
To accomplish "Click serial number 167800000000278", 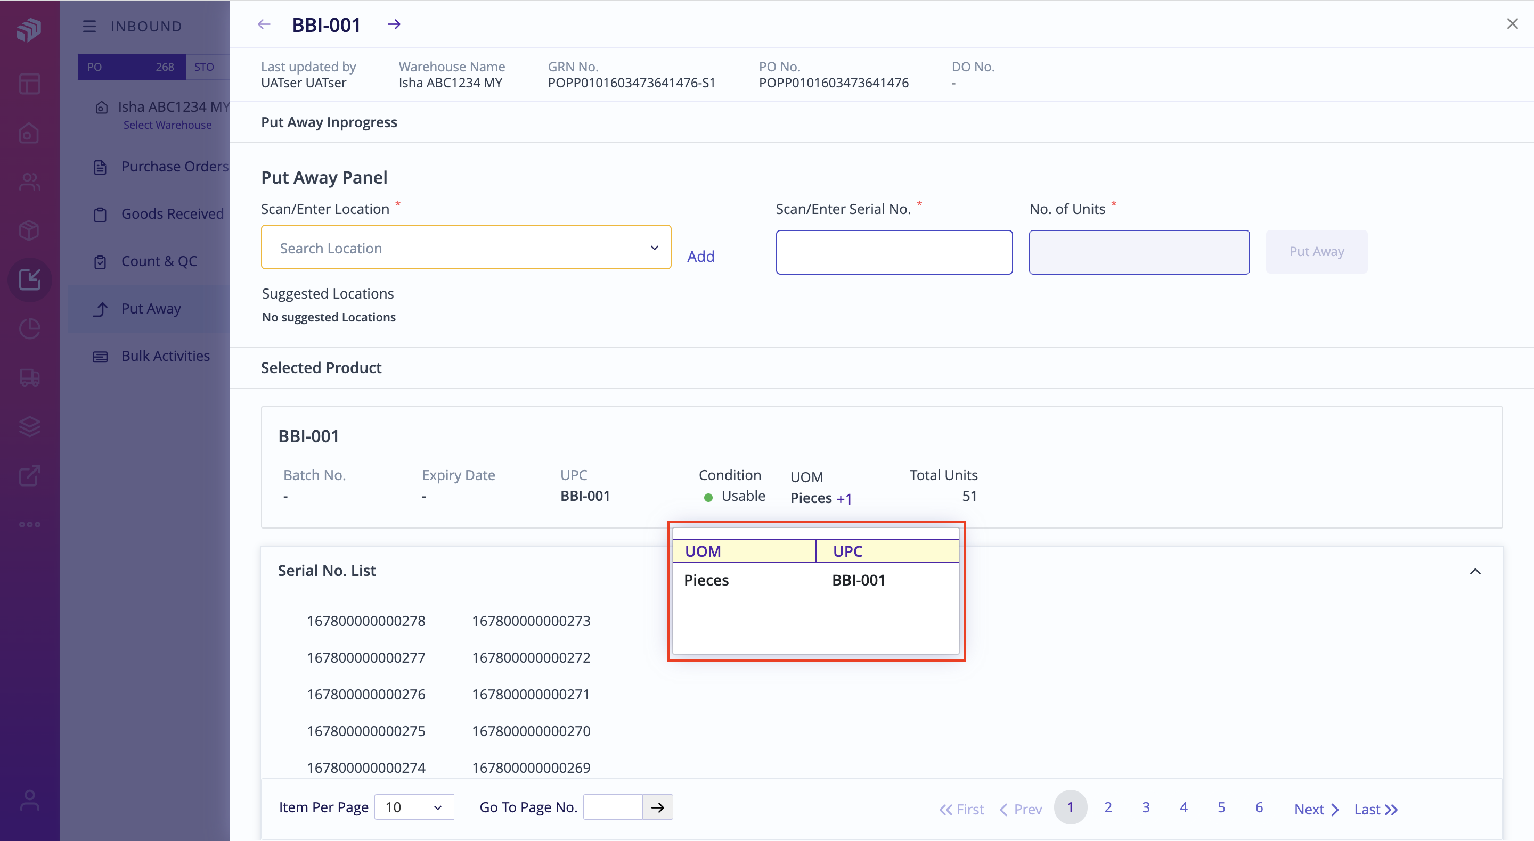I will click(x=365, y=621).
